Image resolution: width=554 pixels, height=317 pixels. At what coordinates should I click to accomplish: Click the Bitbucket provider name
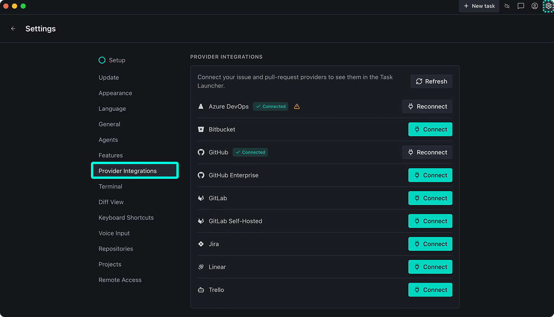click(222, 129)
